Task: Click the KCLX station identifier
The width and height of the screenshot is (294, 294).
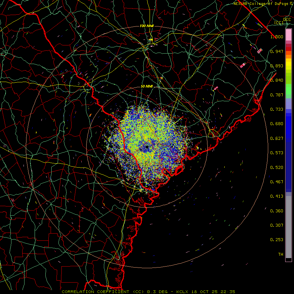Action: tap(182, 292)
